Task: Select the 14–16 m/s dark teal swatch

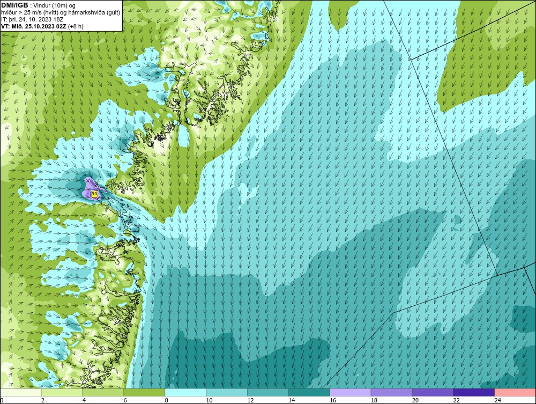Action: [309, 392]
